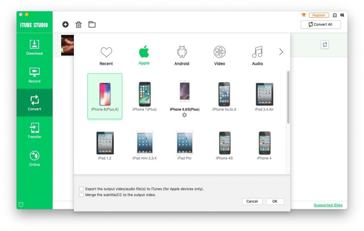Click the shopping cart icon

click(304, 15)
